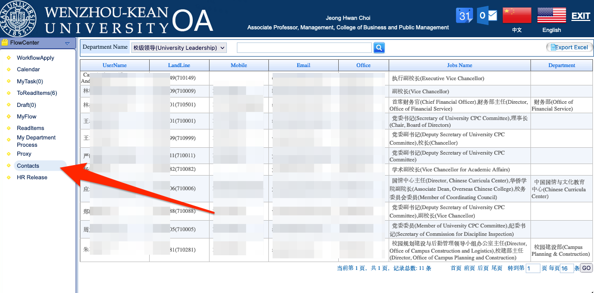Click the Export Excel button
The height and width of the screenshot is (293, 594).
(569, 47)
